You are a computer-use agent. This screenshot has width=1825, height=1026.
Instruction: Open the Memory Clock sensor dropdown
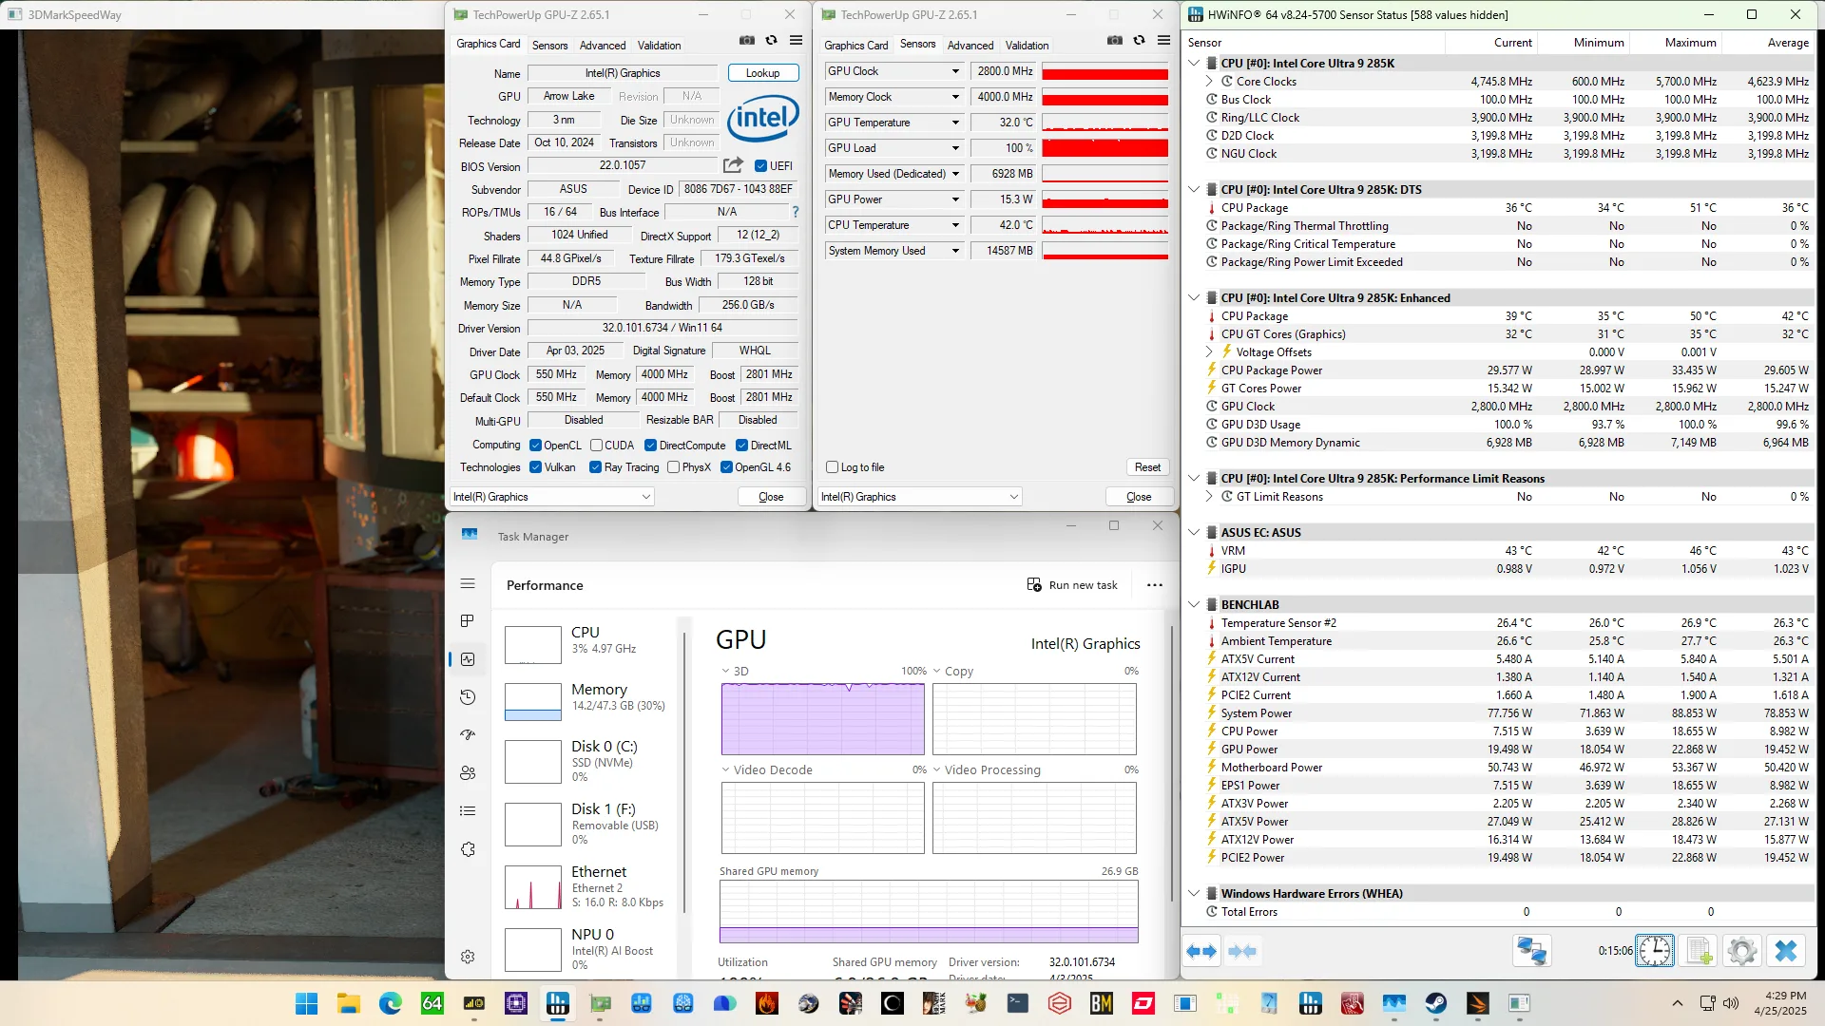pyautogui.click(x=955, y=97)
